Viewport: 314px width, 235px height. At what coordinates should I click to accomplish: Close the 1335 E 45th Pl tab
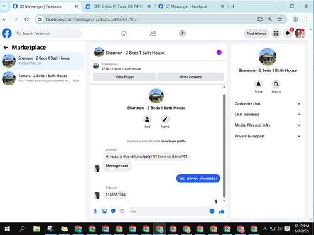[149, 6]
